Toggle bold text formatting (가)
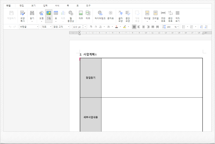The width and height of the screenshot is (215, 144). point(91,27)
